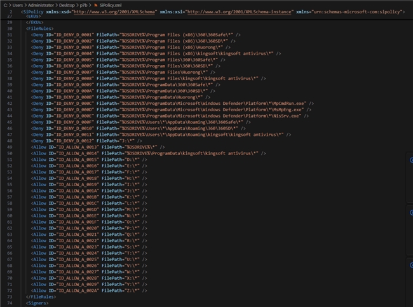Viewport: 413px width, 307px height.
Task: Follow the XMLSchema namespace URL link
Action: (x=114, y=11)
